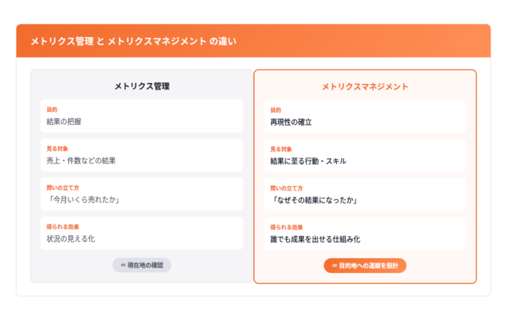Click the 結果の把握 card text

pos(70,122)
